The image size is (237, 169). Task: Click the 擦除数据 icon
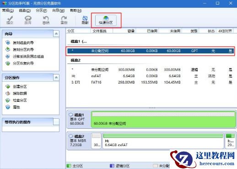(8, 93)
